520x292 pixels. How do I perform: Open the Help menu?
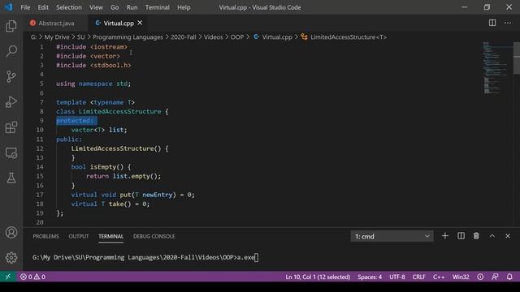click(x=184, y=7)
